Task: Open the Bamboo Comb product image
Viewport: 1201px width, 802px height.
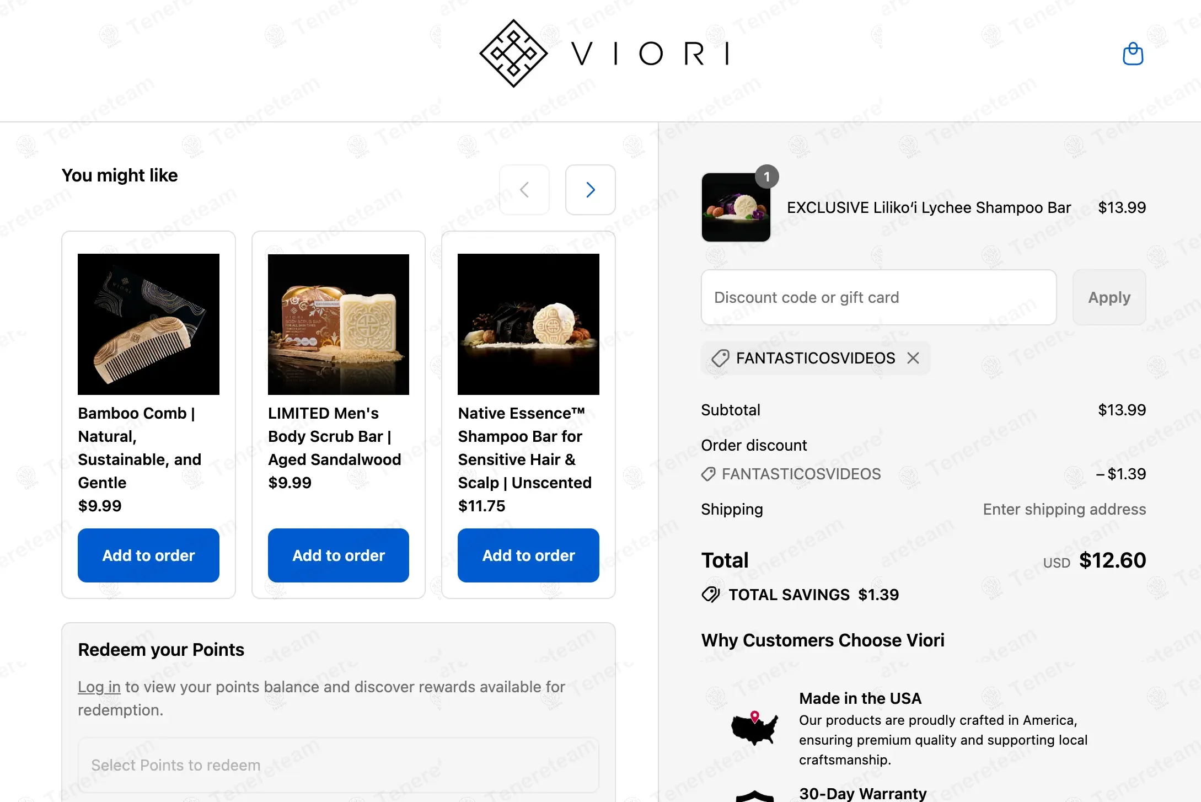Action: click(x=148, y=324)
